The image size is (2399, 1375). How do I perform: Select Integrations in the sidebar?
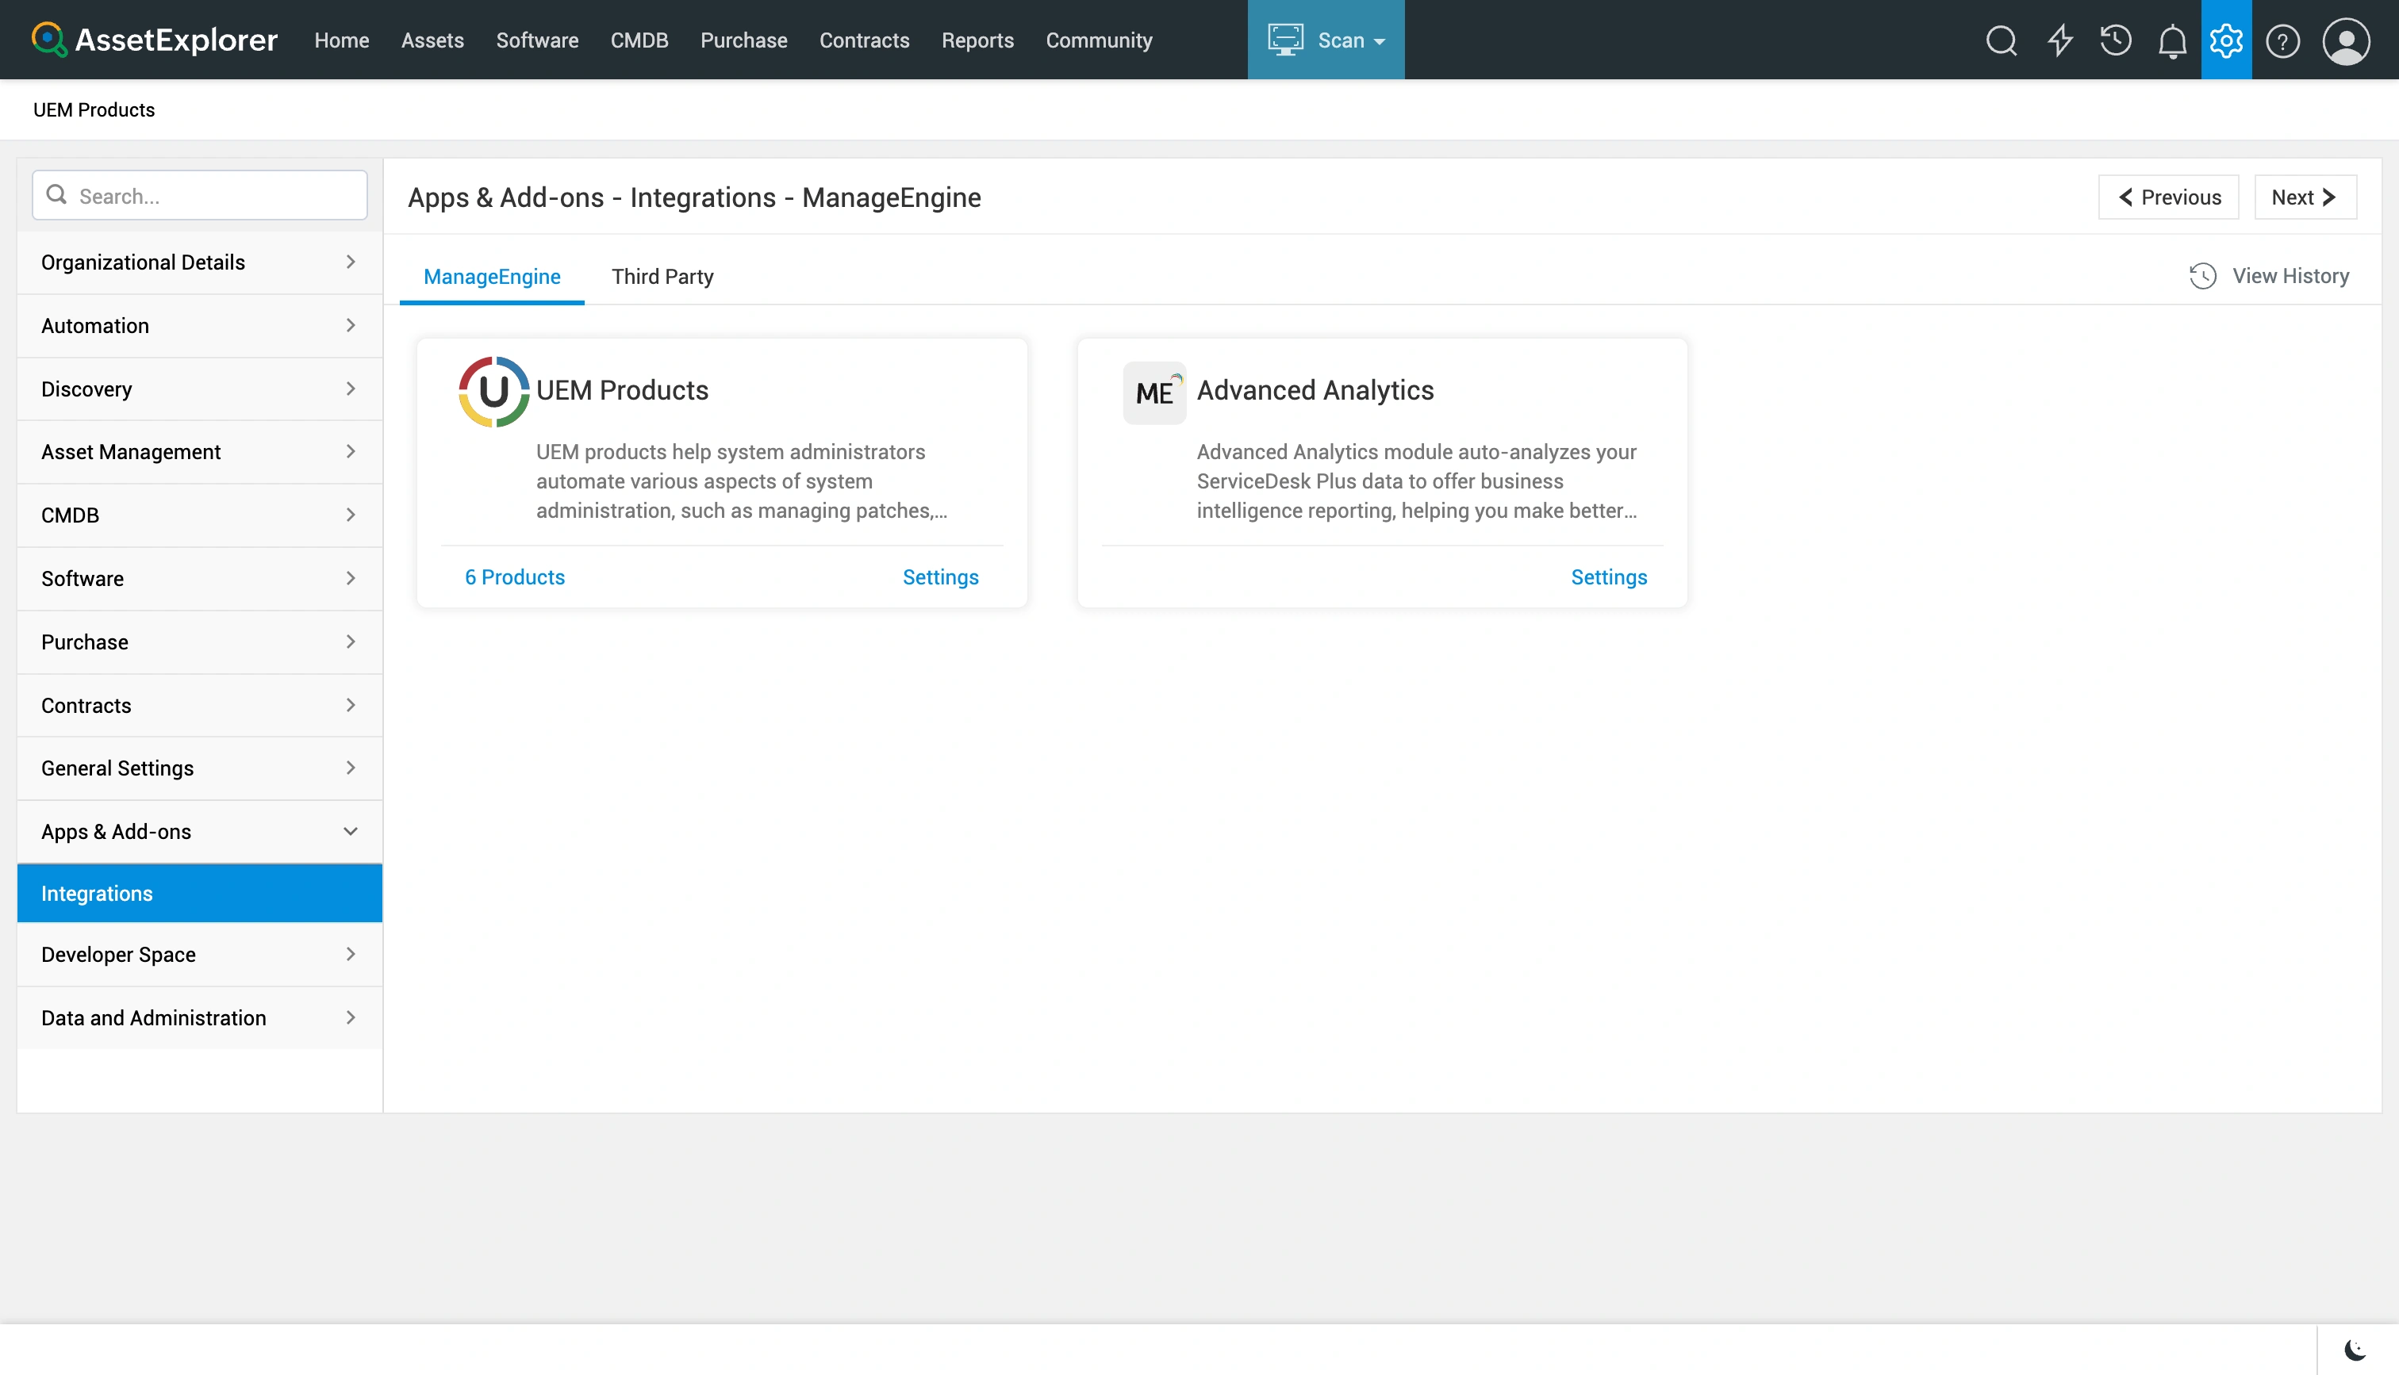[x=199, y=892]
